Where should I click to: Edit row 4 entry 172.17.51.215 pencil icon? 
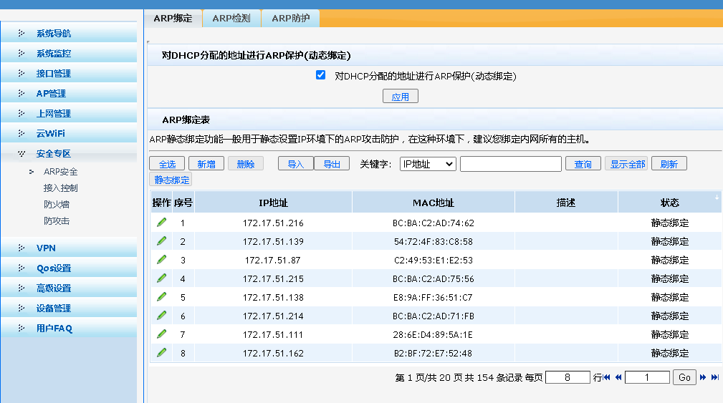161,278
